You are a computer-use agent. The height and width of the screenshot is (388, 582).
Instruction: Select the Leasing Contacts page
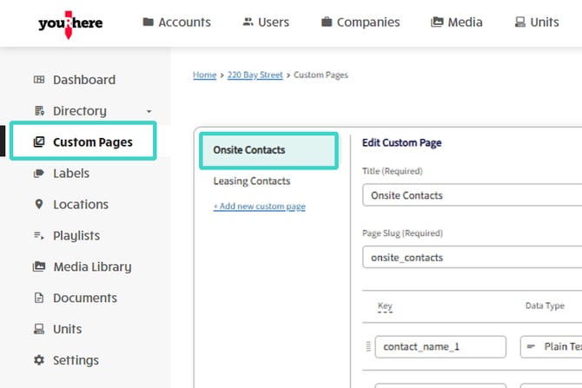[252, 181]
